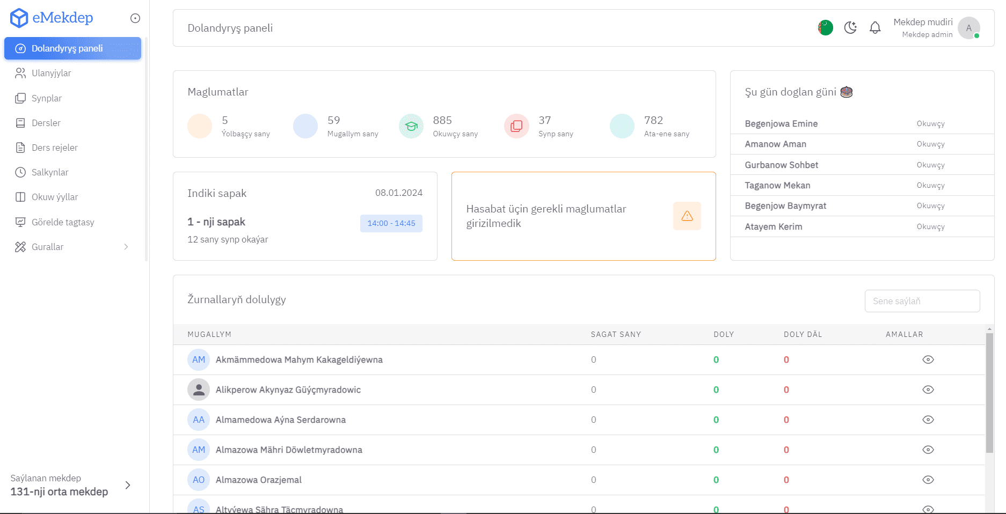Click the orange warning triangle icon
The width and height of the screenshot is (1006, 514).
[x=687, y=216]
